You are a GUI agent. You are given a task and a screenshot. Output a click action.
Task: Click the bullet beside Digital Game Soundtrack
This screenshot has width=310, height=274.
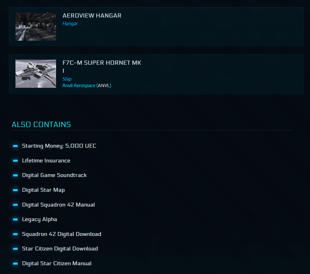15,175
